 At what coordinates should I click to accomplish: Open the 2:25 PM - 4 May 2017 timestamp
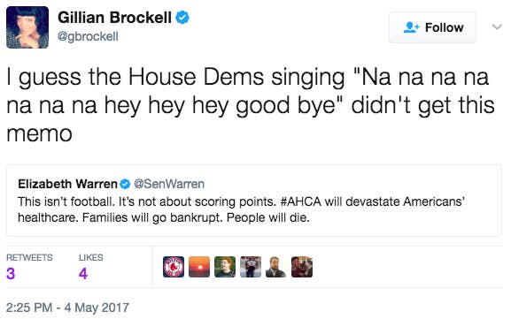pos(67,308)
